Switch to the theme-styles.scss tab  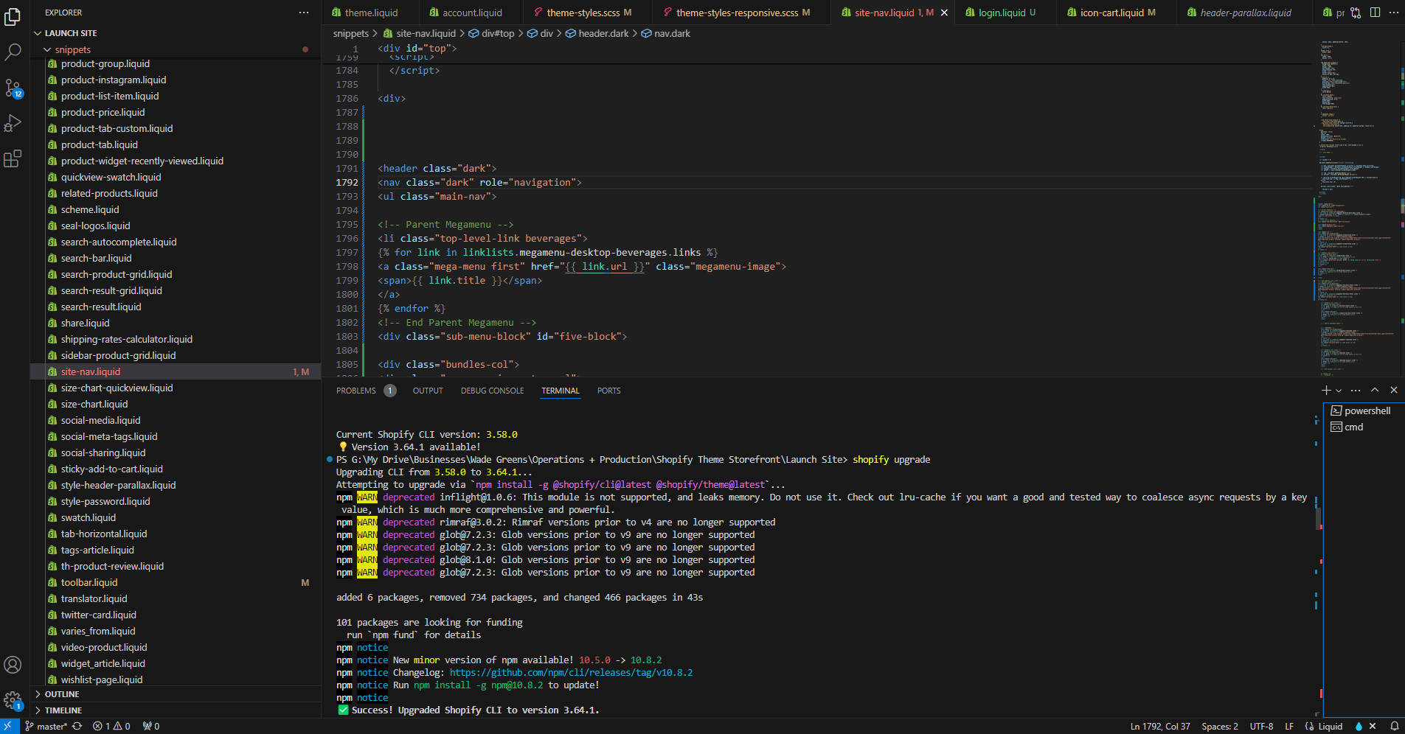click(583, 13)
